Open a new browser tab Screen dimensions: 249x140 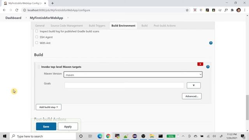(x=53, y=3)
